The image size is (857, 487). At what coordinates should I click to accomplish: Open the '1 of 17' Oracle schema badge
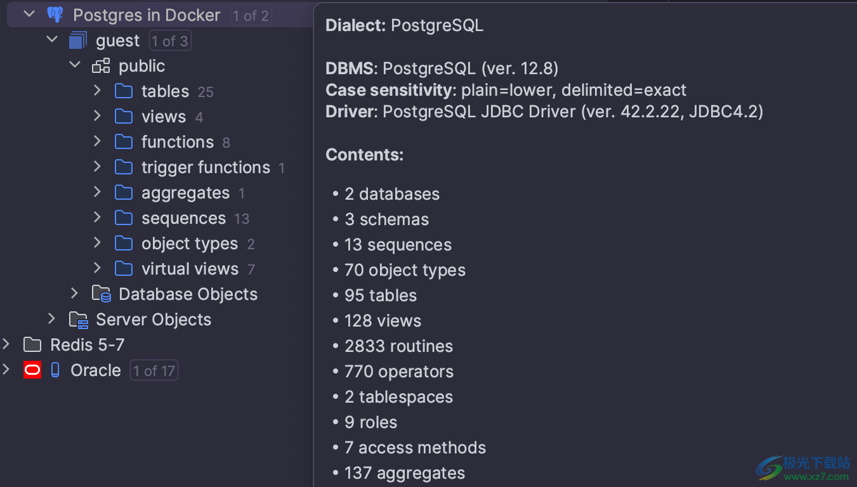click(x=154, y=371)
